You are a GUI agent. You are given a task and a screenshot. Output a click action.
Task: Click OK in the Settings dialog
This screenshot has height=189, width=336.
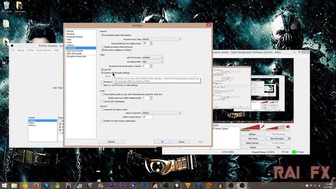(x=162, y=142)
